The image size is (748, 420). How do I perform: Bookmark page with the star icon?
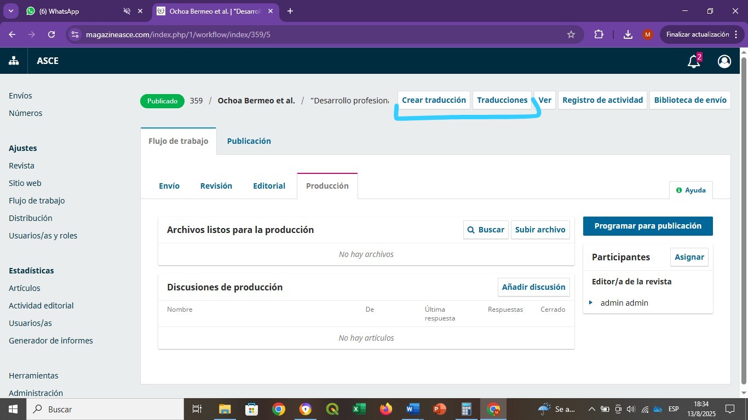571,34
